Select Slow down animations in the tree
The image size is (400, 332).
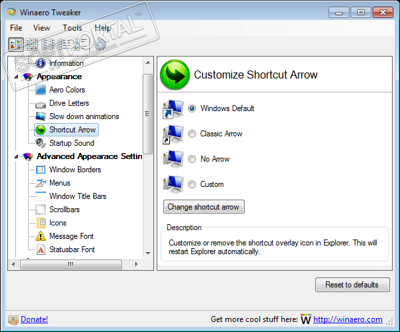click(84, 116)
